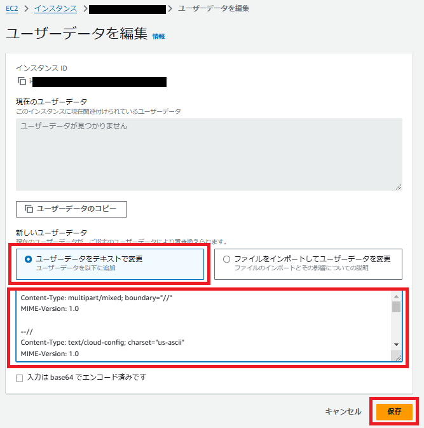Select ユーザーデータをテキストで変更 radio option
Viewport: 424px width, 428px height.
[28, 259]
